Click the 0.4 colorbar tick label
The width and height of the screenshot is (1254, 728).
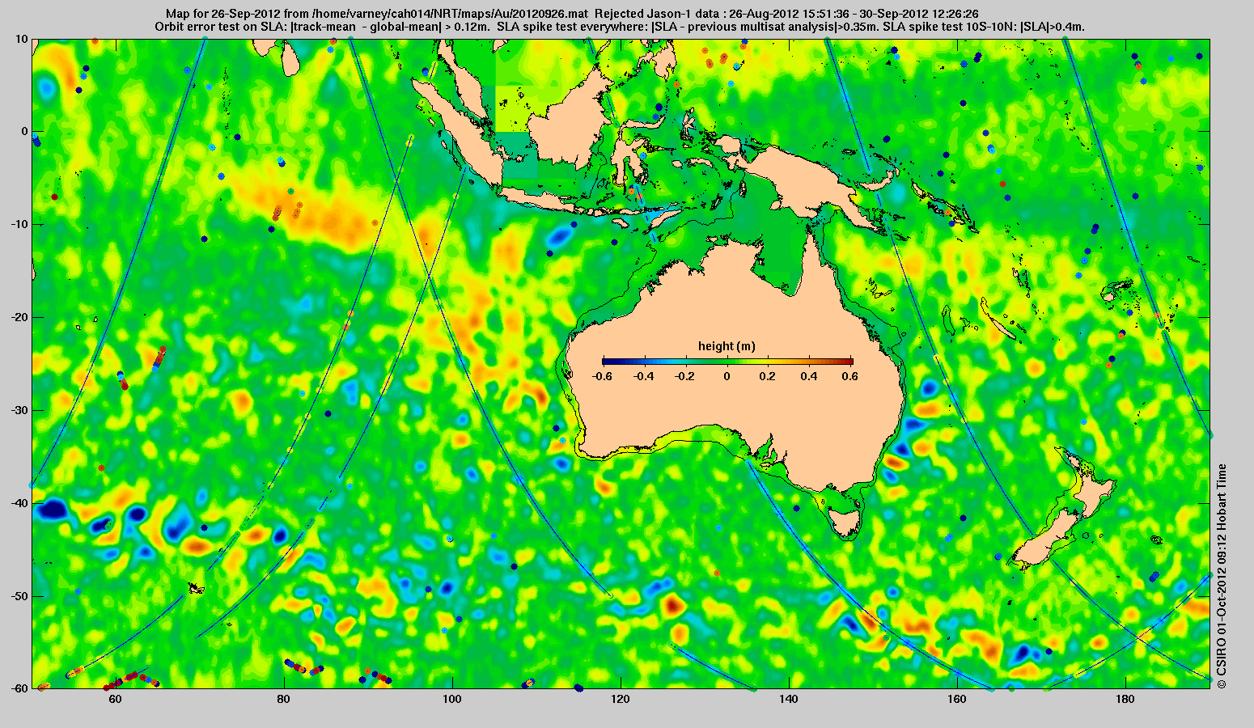click(811, 376)
